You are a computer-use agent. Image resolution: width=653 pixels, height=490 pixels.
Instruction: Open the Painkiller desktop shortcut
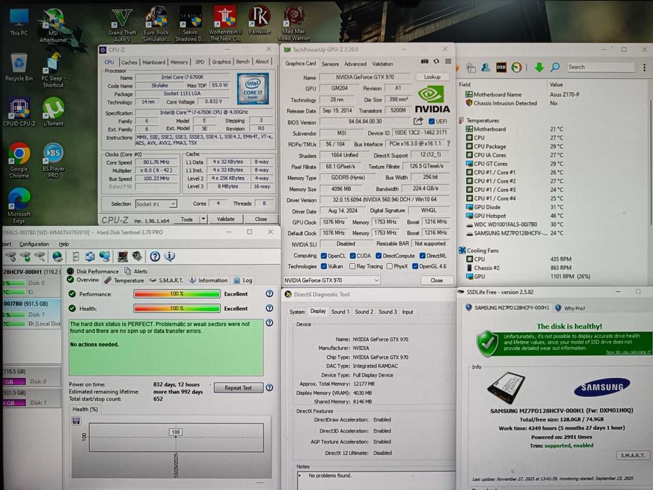260,21
